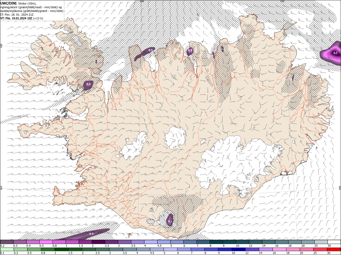Select the valid time line 'VT: Fös. 19.01.2024 10Z'
Screen dimensions: 341x255
pyautogui.click(x=16, y=18)
